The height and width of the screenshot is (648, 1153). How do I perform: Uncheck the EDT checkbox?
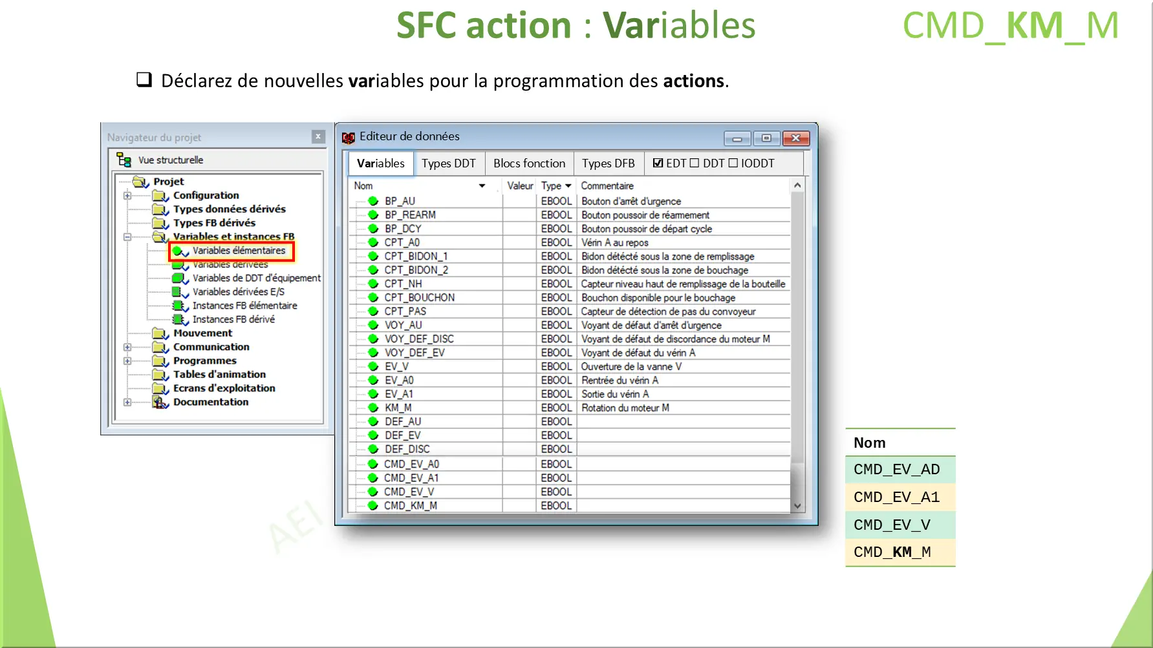pyautogui.click(x=658, y=163)
